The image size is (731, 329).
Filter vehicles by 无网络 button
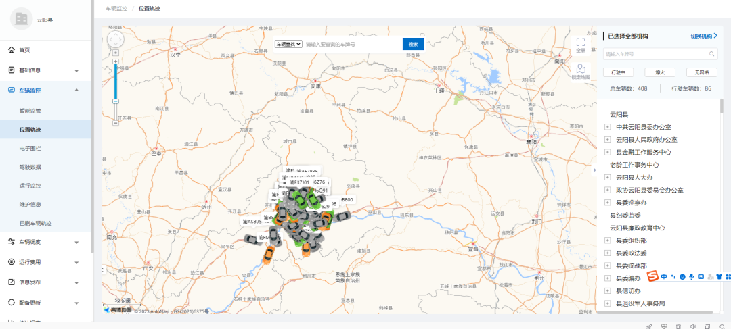coord(702,72)
